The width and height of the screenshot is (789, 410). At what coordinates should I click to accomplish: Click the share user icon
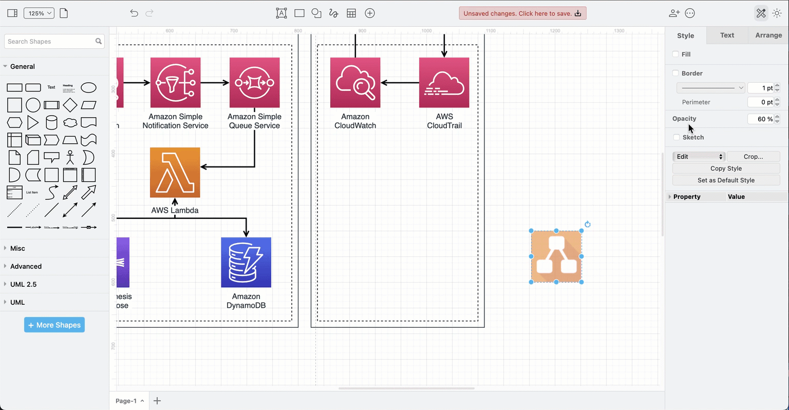pos(674,13)
